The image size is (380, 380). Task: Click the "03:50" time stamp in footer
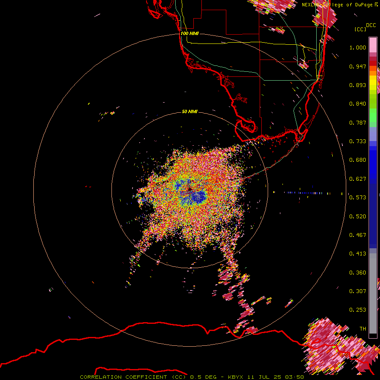coord(294,377)
